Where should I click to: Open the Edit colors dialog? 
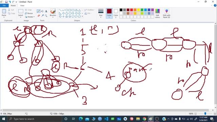click(x=157, y=14)
